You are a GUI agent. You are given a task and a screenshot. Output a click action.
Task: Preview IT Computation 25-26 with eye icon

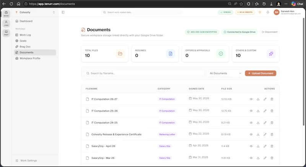251,111
